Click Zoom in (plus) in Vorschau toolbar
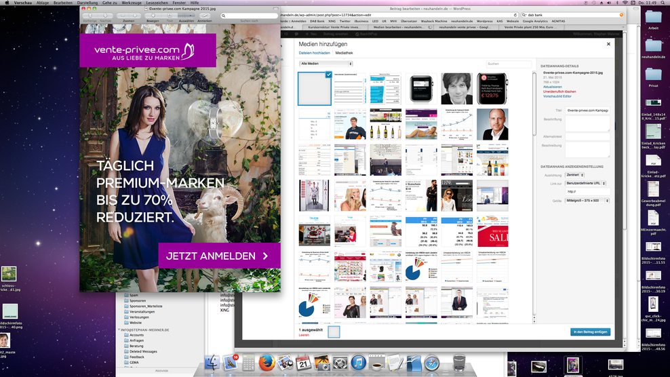 (134, 16)
